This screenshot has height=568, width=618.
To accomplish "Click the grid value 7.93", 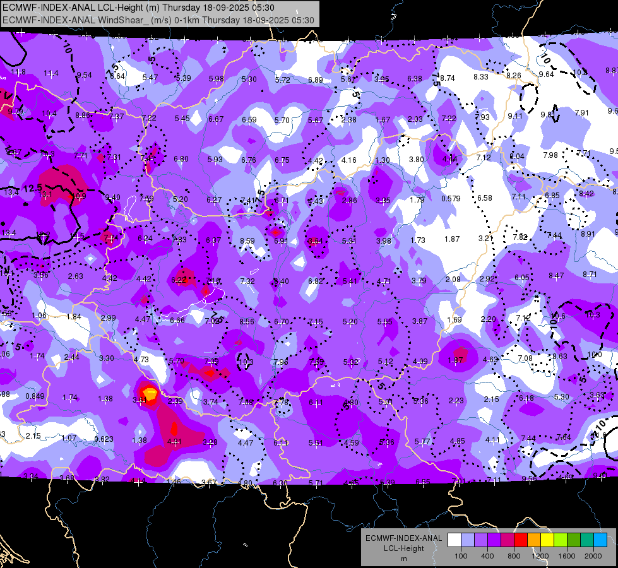I will click(x=482, y=117).
